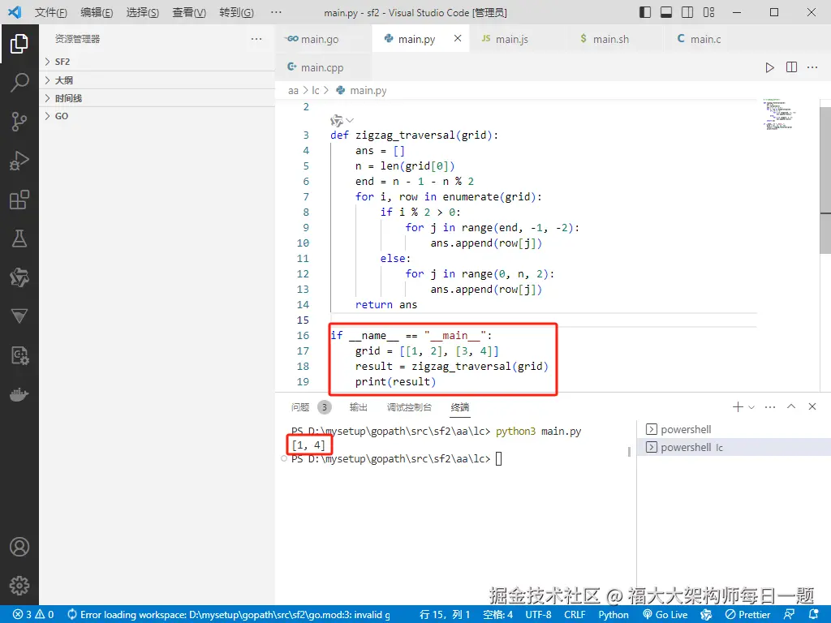Expand the SF2 folder section
Image resolution: width=831 pixels, height=623 pixels.
tap(157, 62)
